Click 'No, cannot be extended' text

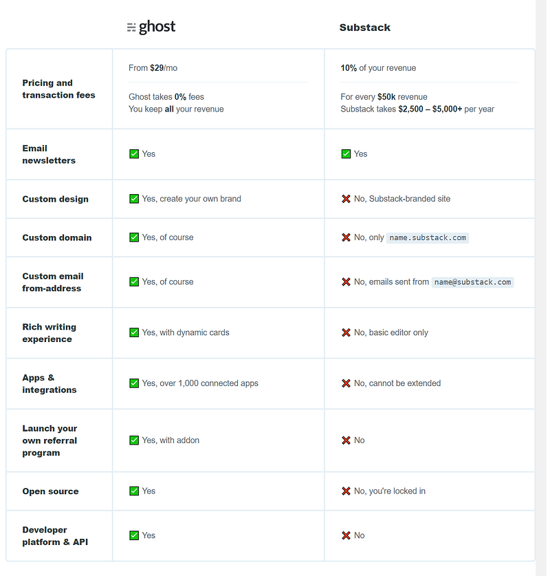pos(397,383)
